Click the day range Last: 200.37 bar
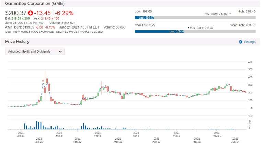This screenshot has width=261, height=144. coord(144,18)
